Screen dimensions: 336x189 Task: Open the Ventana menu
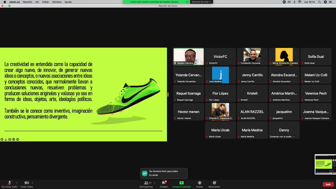coord(57,2)
